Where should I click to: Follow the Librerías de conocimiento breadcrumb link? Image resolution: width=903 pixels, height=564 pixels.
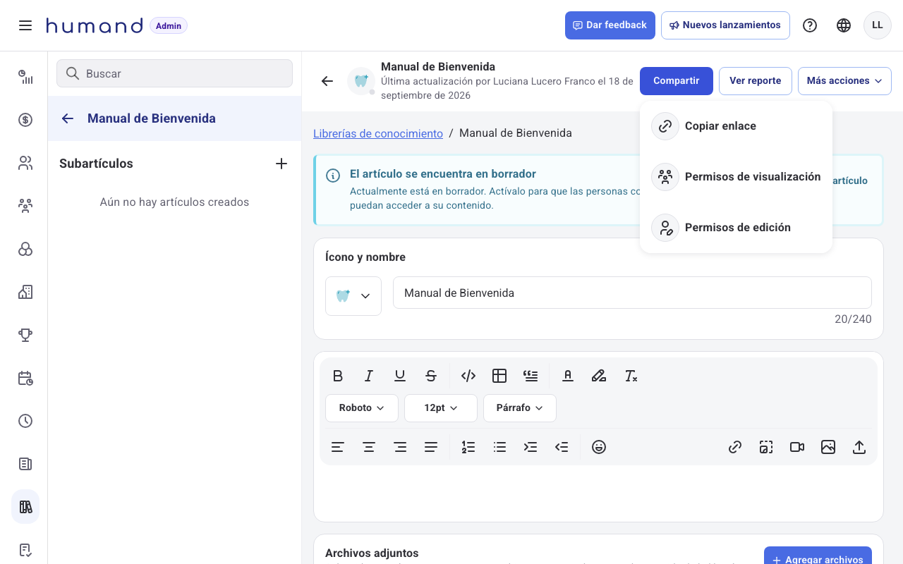click(378, 133)
